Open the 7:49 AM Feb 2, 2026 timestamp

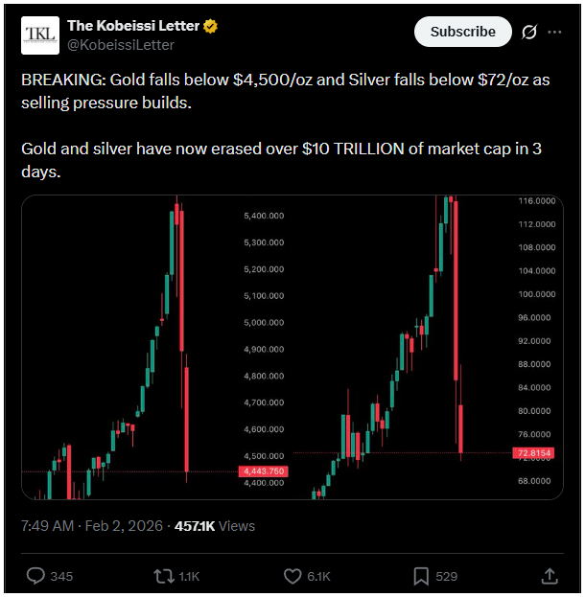click(90, 526)
